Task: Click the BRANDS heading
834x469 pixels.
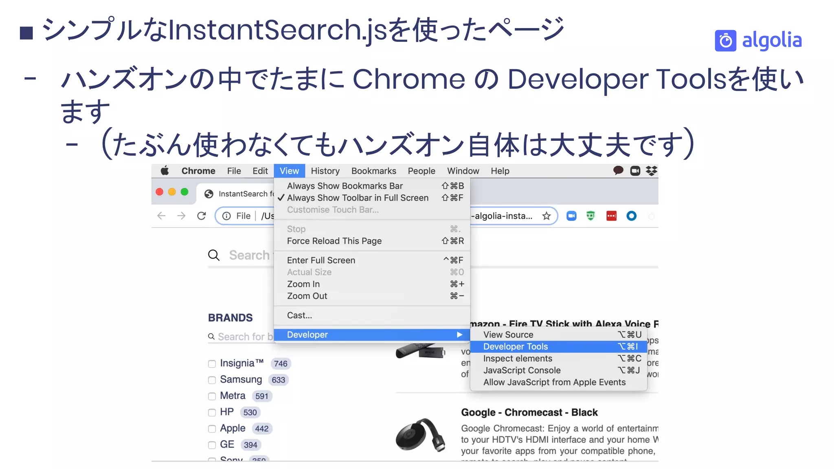Action: (x=230, y=318)
